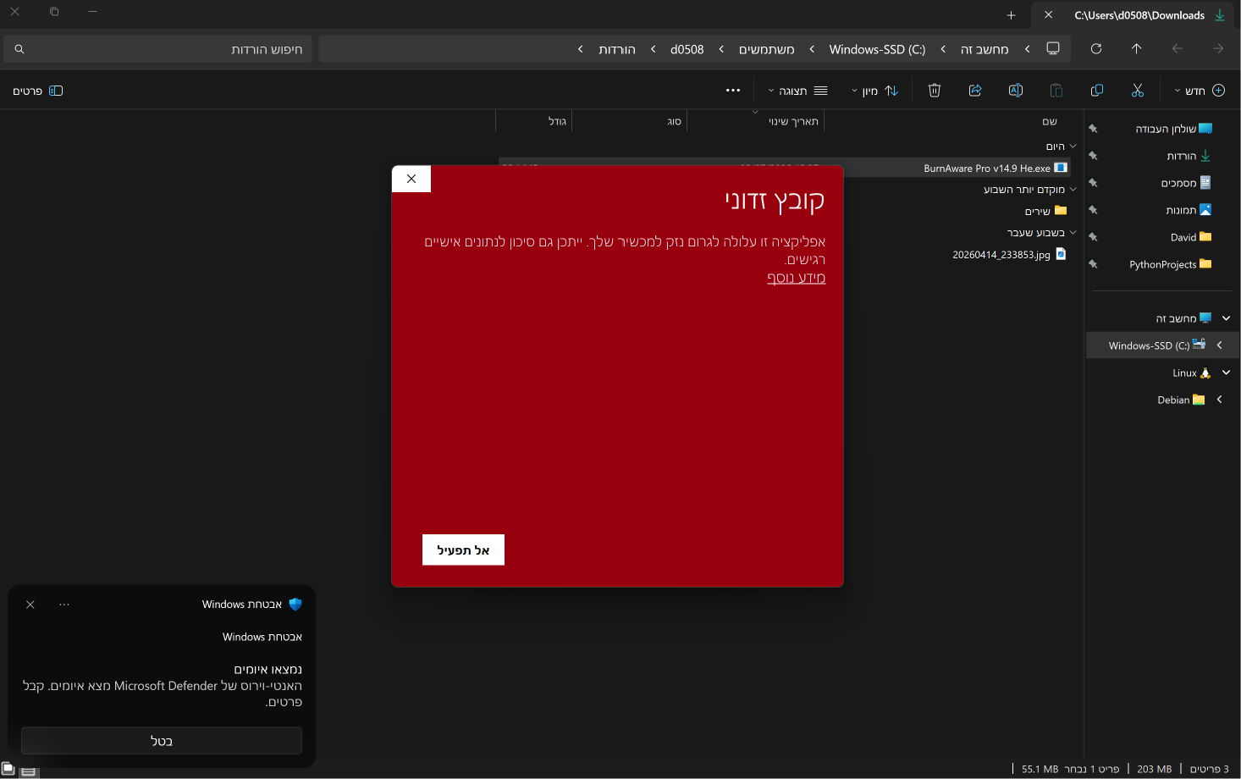
Task: Toggle the Details pane button
Action: coord(38,91)
